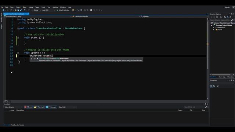Click the Open File folder icon
Viewport: 235px width, 132px height.
tap(15, 10)
